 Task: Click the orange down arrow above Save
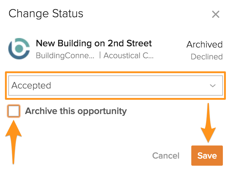pos(208,123)
